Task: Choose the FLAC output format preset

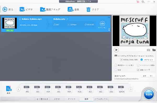Action: pos(79,89)
